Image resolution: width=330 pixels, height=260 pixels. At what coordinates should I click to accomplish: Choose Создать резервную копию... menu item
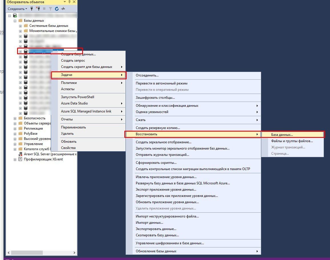pyautogui.click(x=158, y=128)
